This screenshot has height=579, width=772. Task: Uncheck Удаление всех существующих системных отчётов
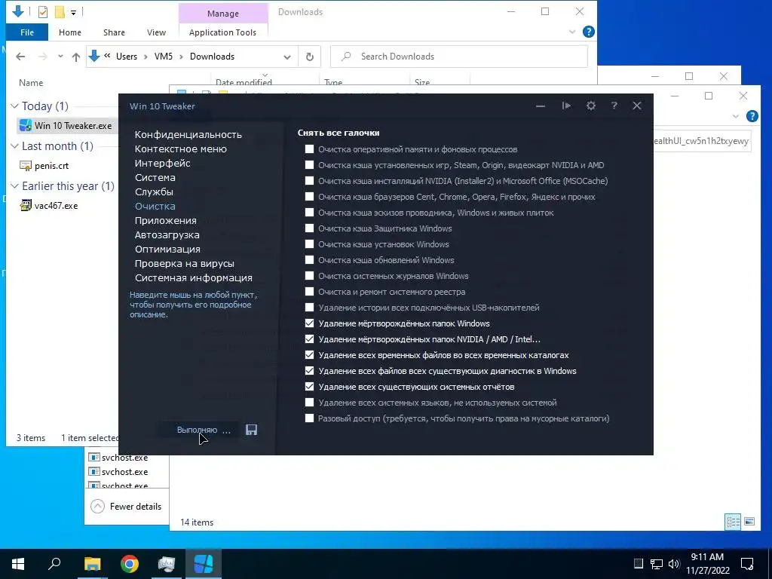pos(309,387)
